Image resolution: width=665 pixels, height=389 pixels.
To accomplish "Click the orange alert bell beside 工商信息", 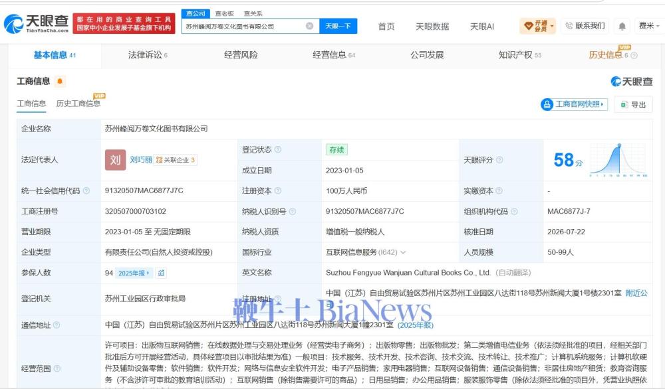I will 60,81.
